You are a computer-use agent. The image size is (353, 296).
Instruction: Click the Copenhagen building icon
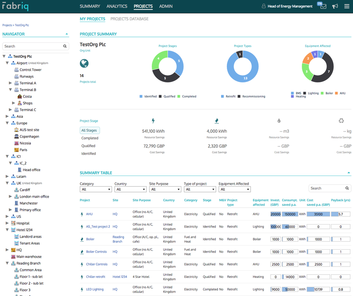16,136
